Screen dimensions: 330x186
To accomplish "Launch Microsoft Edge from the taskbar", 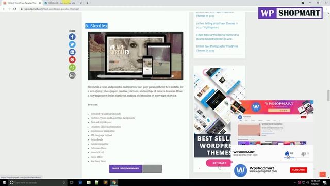I will click(80, 182).
